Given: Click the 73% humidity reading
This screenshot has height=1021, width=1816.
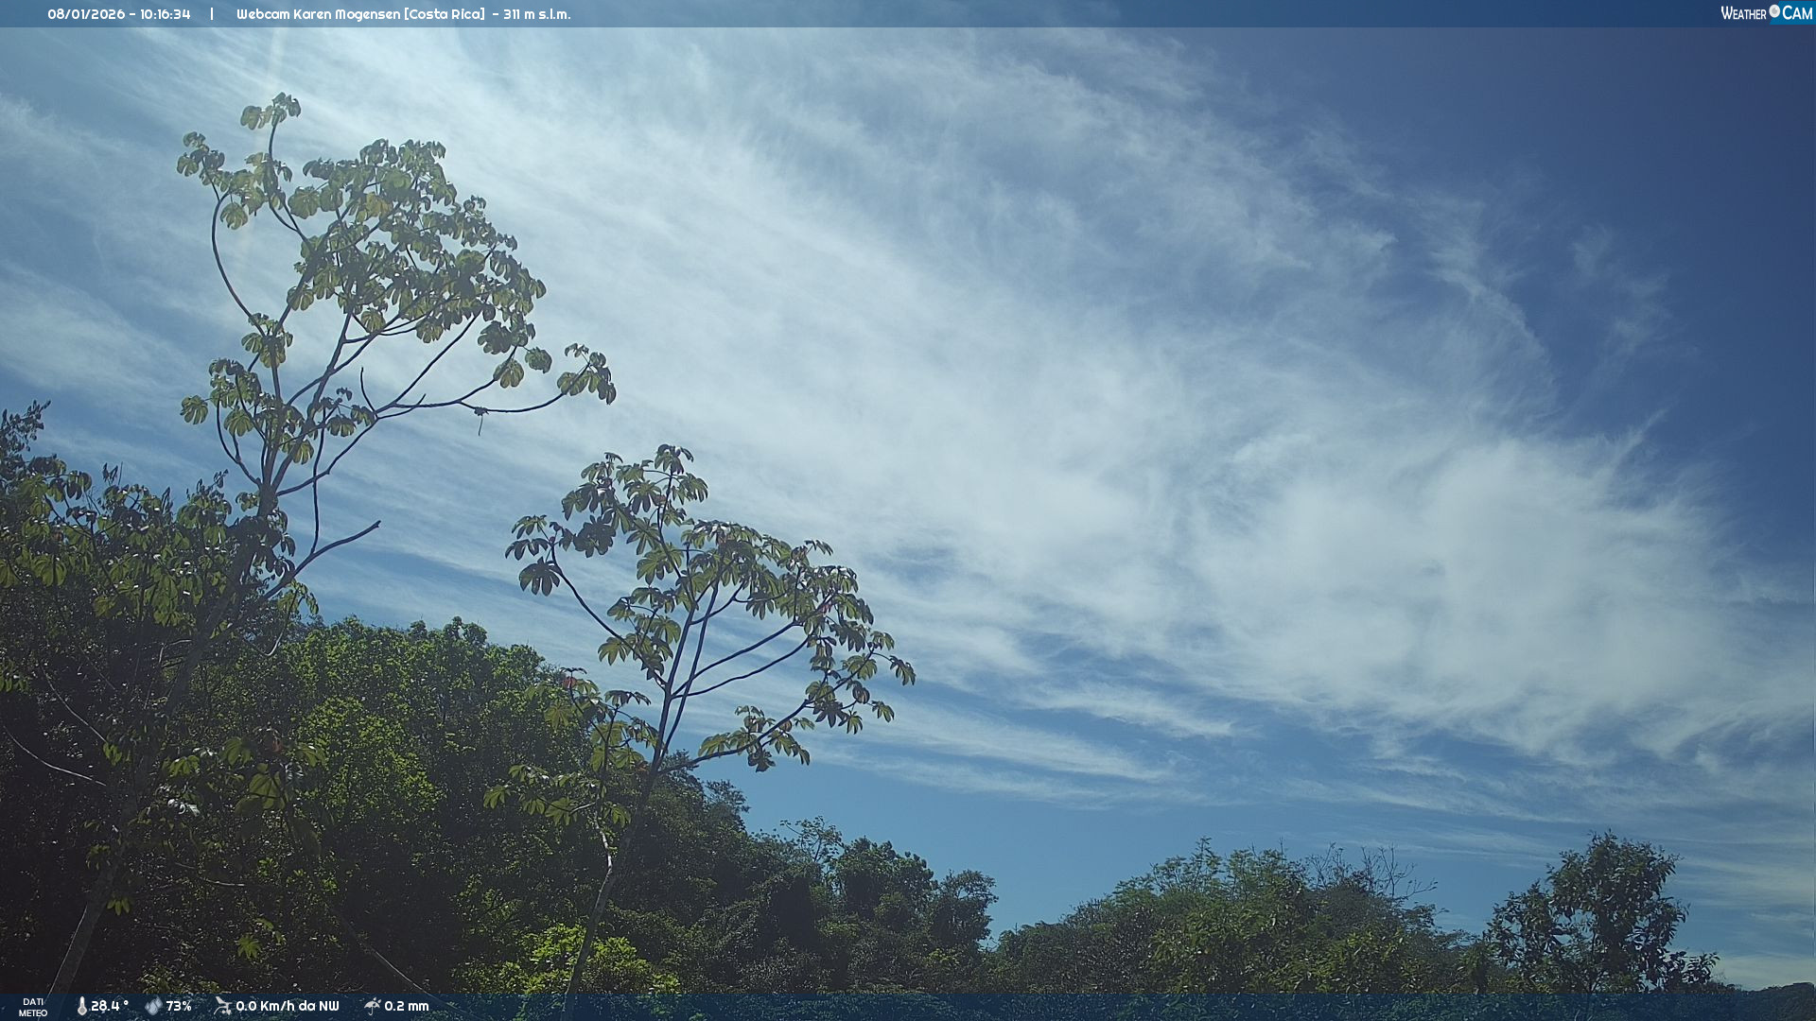Looking at the screenshot, I should pyautogui.click(x=179, y=1006).
